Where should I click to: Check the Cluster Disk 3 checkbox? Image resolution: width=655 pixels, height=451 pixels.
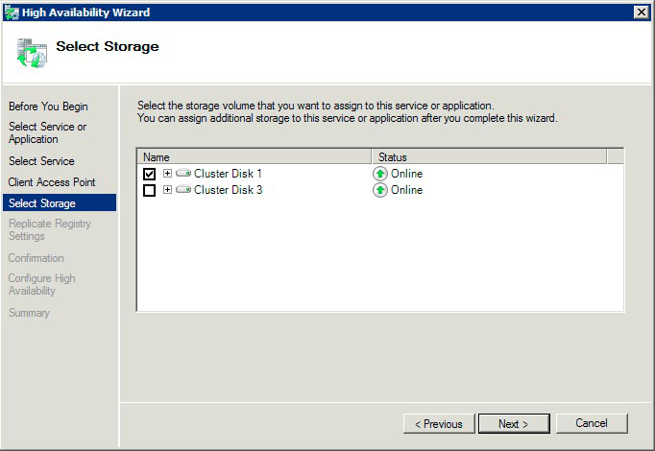click(x=149, y=190)
